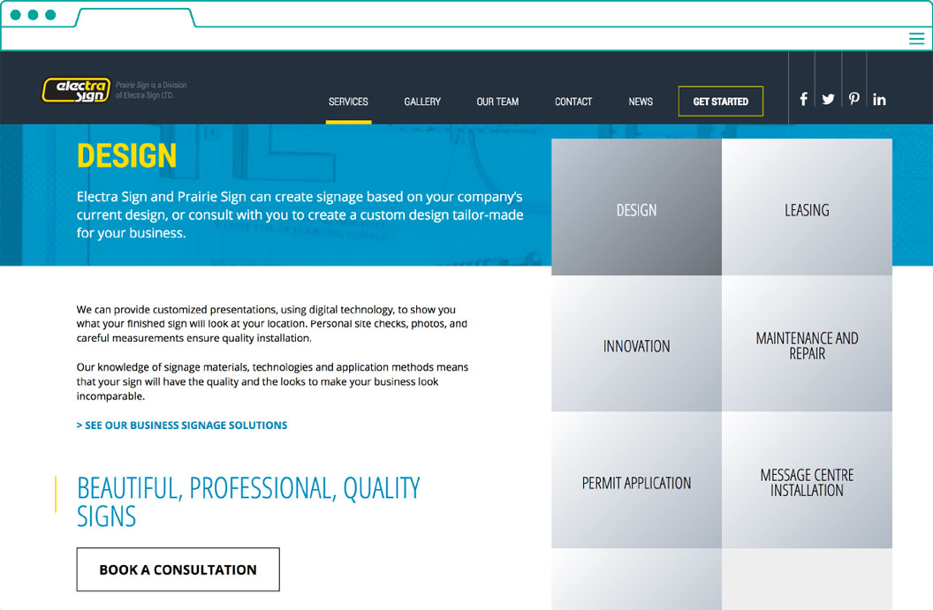The height and width of the screenshot is (610, 933).
Task: Open the Permit Application tile
Action: click(x=636, y=482)
